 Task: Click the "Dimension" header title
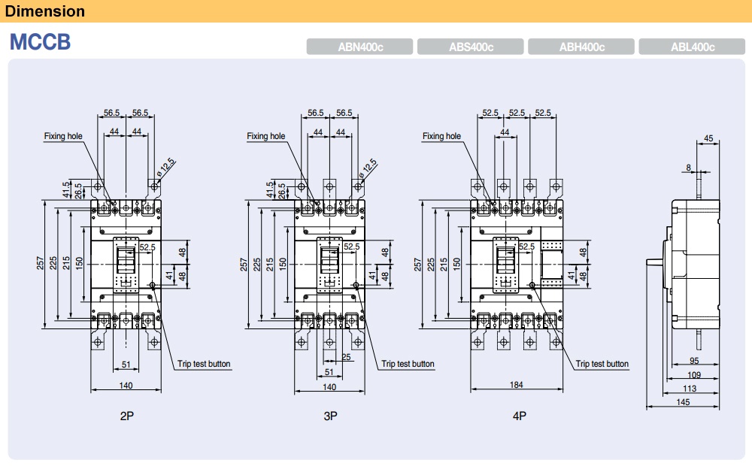44,11
